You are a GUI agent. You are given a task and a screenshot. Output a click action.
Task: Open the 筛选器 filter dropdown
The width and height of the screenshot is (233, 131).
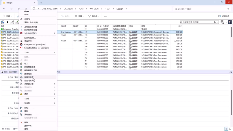94,16
